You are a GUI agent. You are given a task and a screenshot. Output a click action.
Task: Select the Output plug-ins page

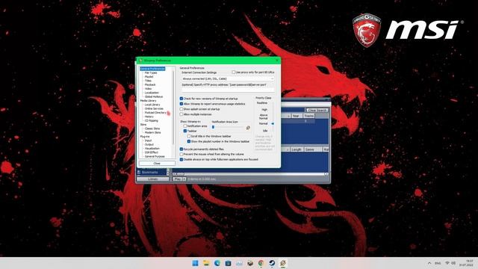[149, 144]
